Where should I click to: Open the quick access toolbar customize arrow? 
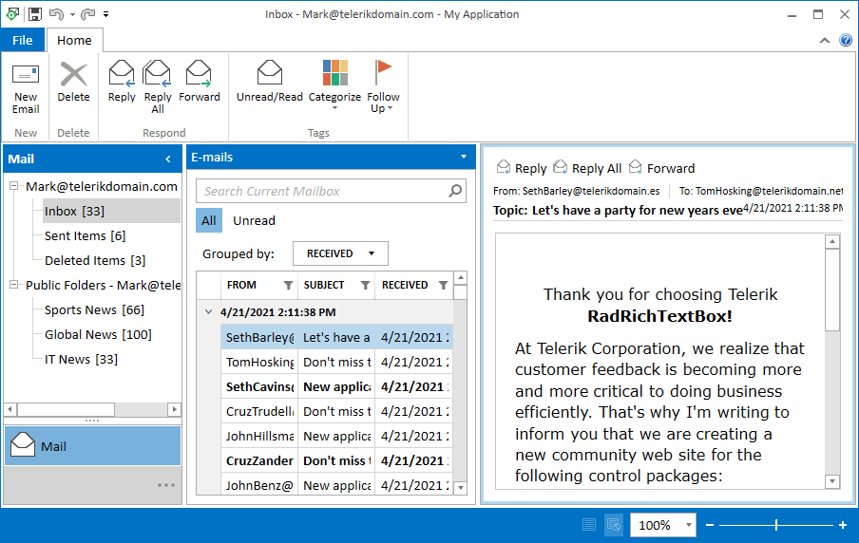105,14
